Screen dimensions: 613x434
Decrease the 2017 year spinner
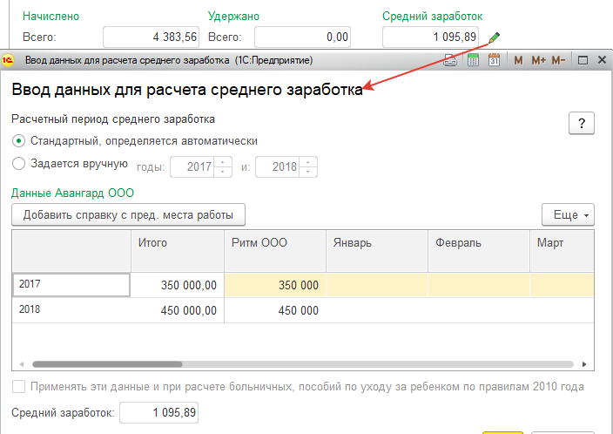click(222, 172)
